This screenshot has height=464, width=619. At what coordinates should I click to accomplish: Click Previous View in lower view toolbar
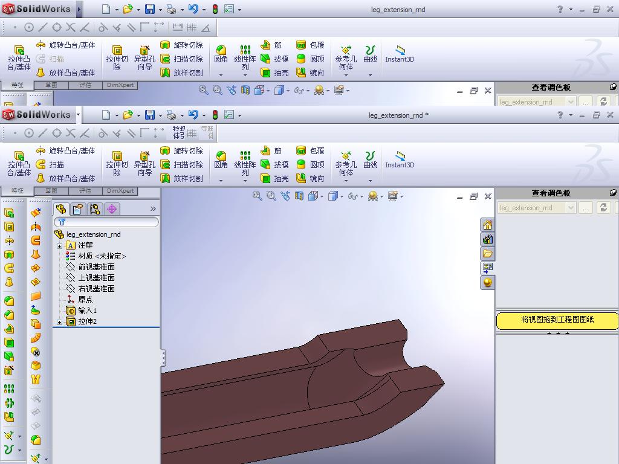pyautogui.click(x=285, y=196)
